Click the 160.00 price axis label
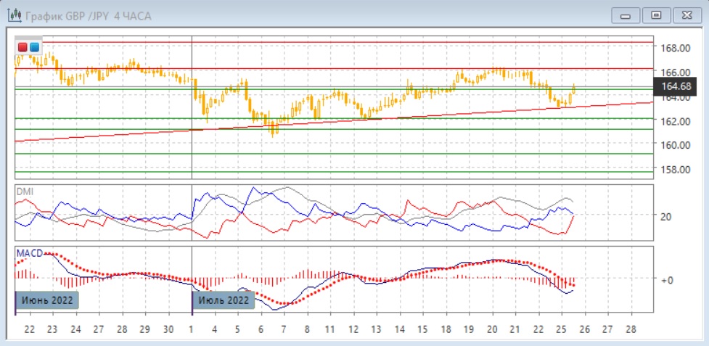709x346 pixels. click(673, 145)
